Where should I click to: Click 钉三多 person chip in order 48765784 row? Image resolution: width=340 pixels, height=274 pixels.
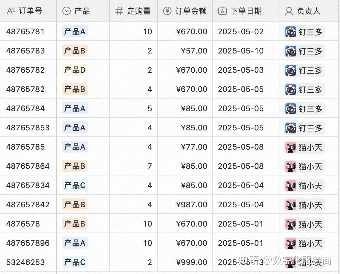click(304, 109)
